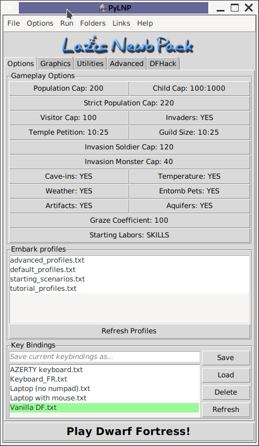
Task: Switch to the Graphics tab
Action: [x=55, y=63]
